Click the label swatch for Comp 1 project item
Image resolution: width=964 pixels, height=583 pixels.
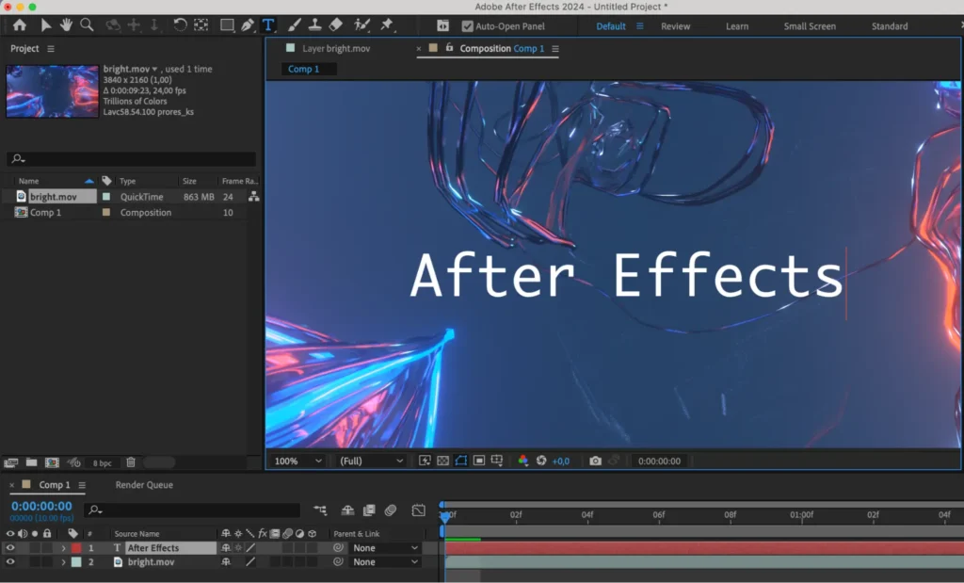coord(106,212)
